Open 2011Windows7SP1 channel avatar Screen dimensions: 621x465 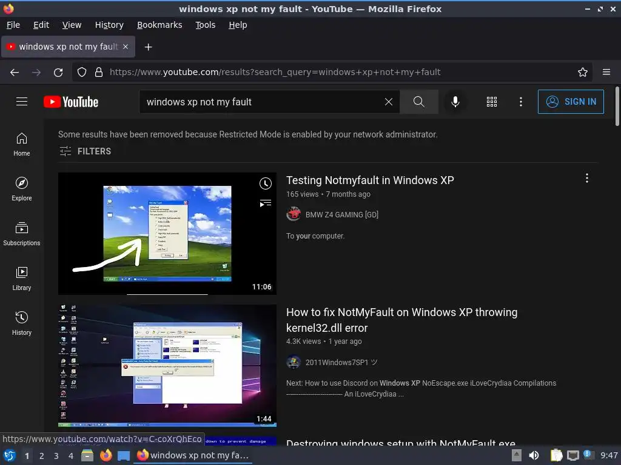click(294, 362)
